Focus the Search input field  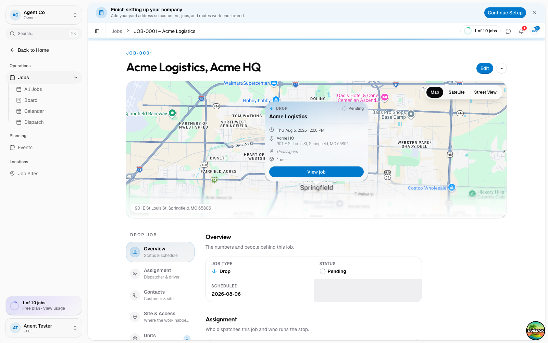[44, 34]
